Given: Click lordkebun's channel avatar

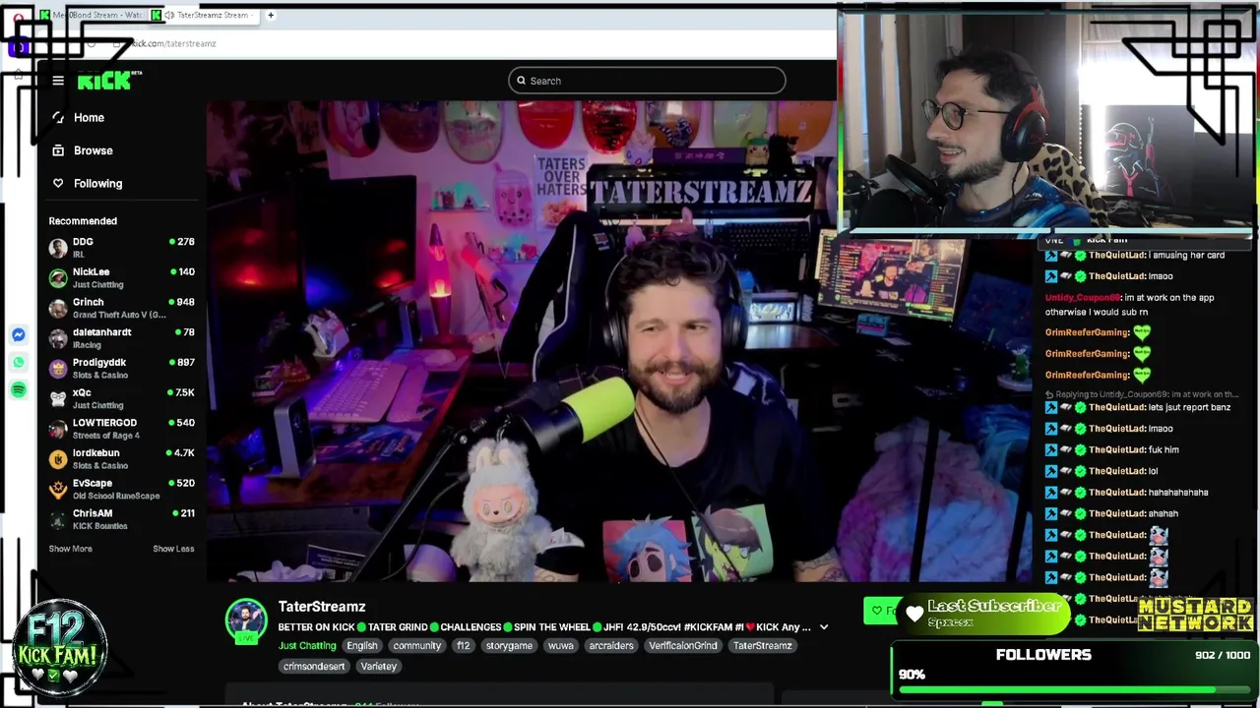Looking at the screenshot, I should (58, 459).
